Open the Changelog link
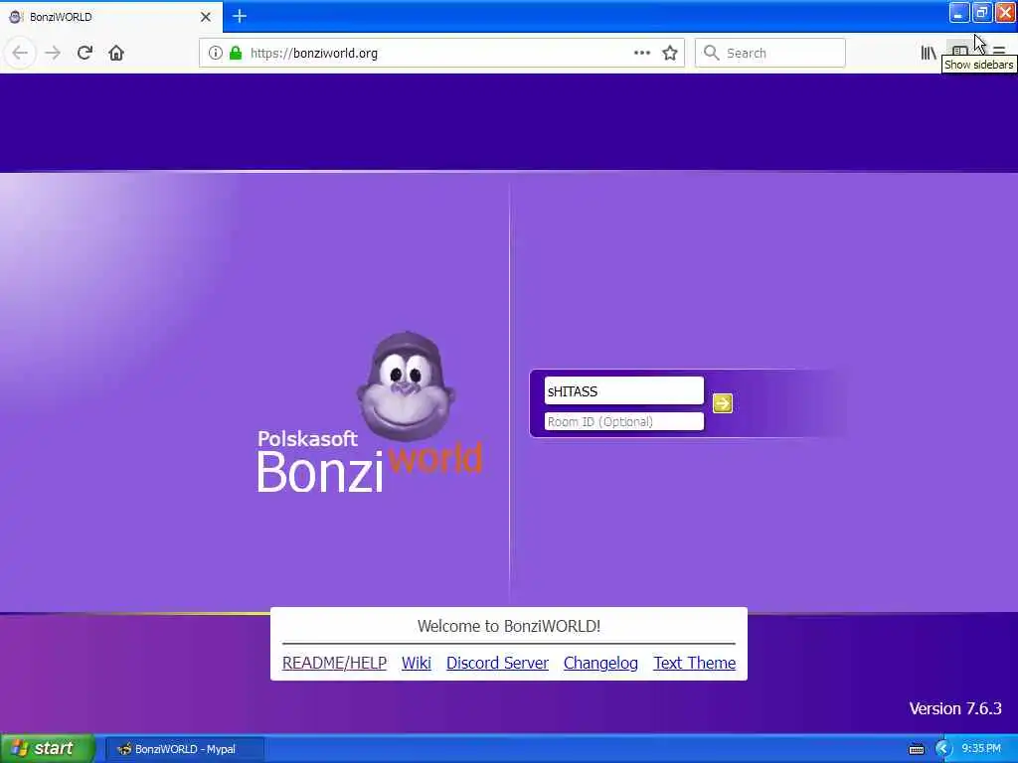The width and height of the screenshot is (1018, 763). 600,663
